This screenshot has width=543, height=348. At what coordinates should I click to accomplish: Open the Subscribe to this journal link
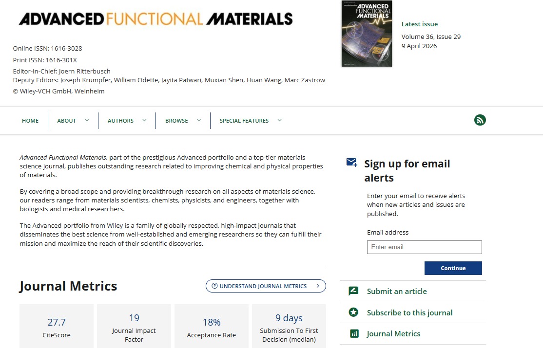[409, 312]
